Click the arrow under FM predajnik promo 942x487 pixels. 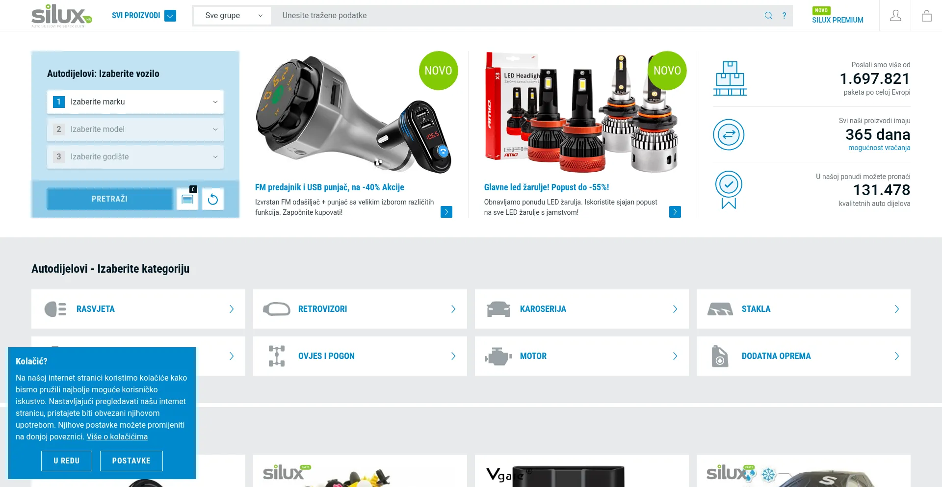click(x=446, y=212)
